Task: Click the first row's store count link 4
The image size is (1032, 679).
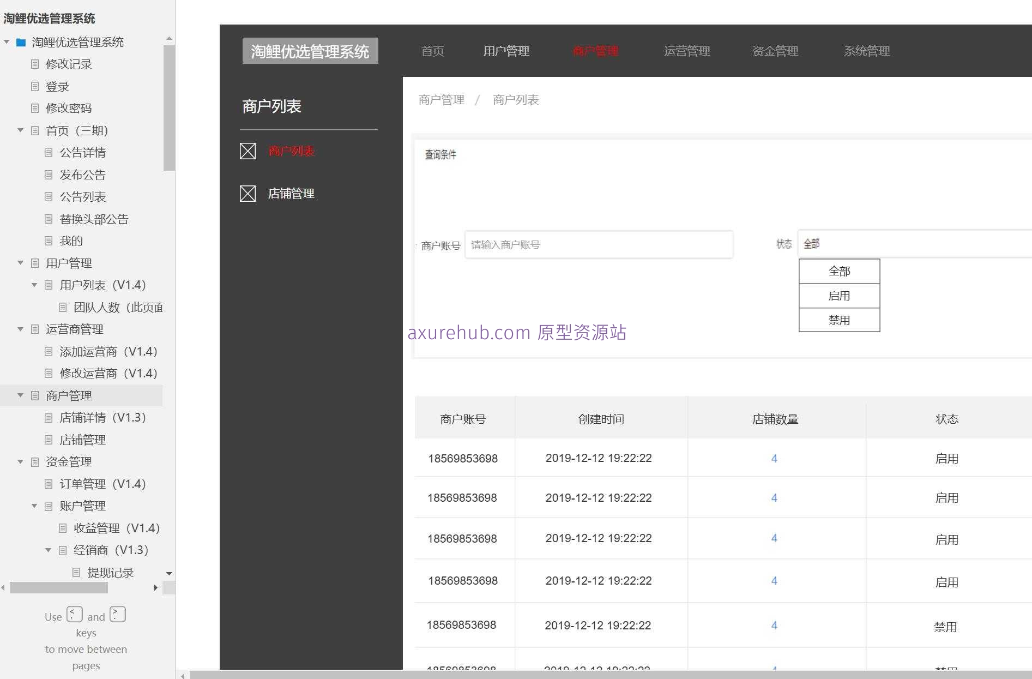Action: [774, 459]
